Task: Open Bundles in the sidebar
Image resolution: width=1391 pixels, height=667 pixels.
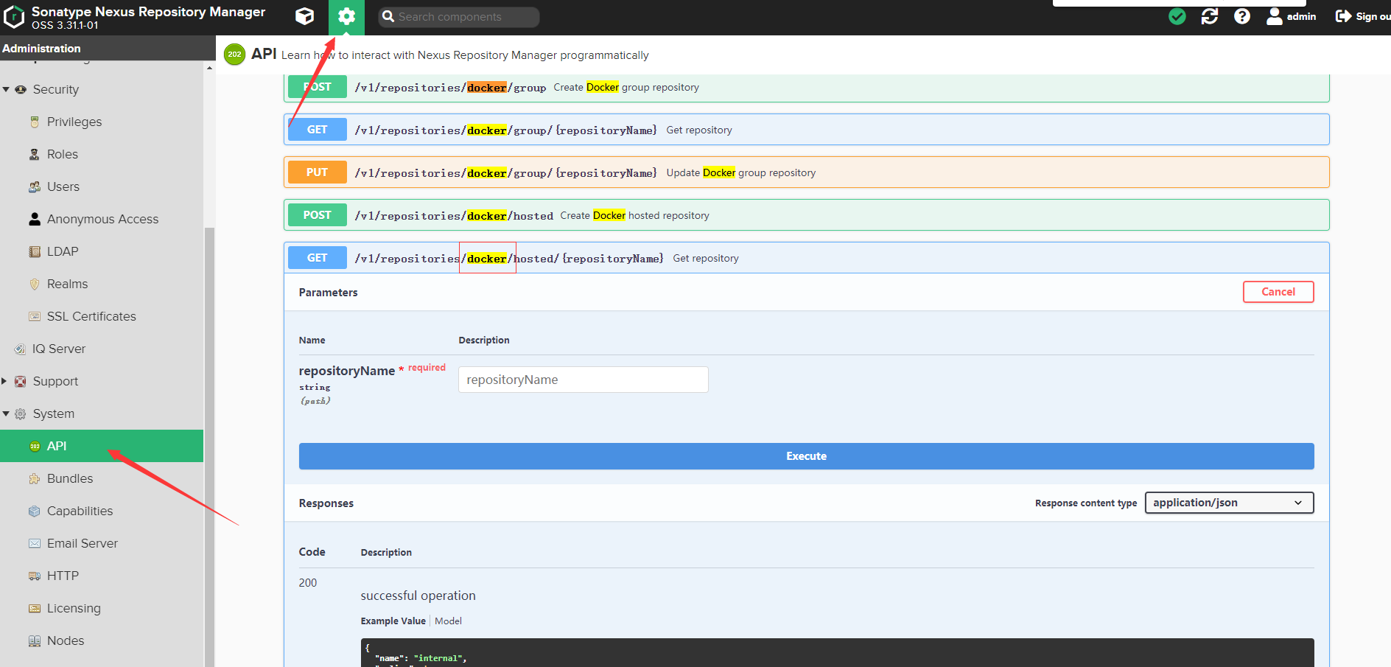Action: [x=70, y=478]
